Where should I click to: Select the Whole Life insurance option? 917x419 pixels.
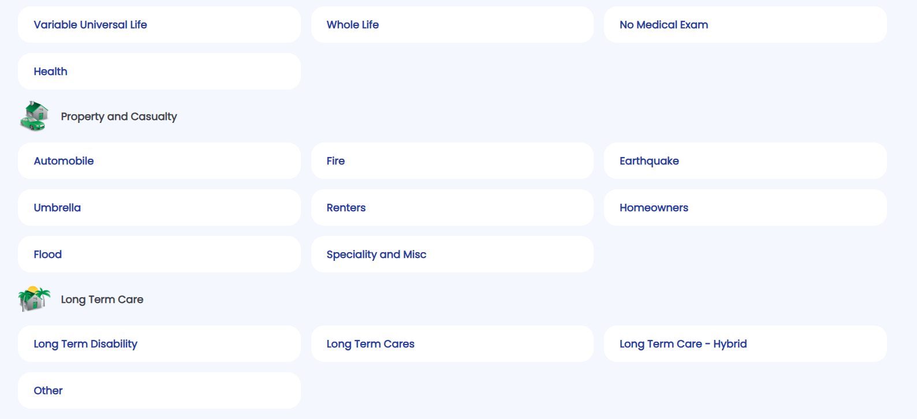coord(452,25)
